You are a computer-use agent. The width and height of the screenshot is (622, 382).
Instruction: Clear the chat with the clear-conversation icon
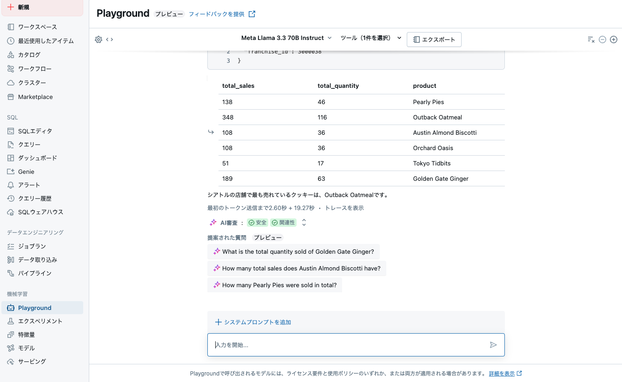coord(591,40)
